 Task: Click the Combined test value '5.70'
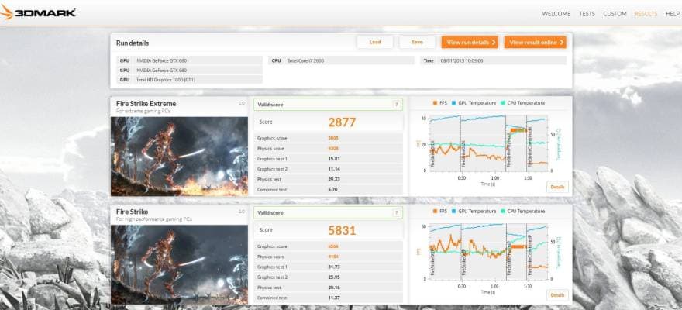point(332,190)
